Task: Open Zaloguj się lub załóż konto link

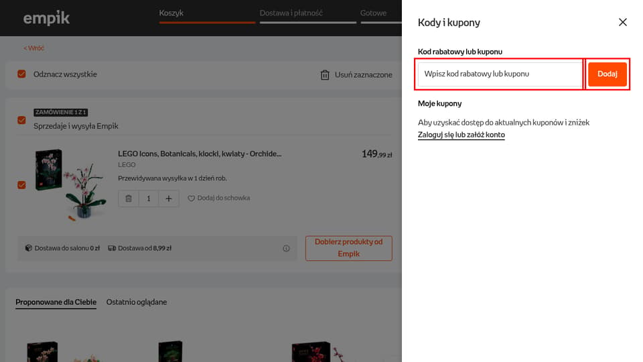Action: 461,135
